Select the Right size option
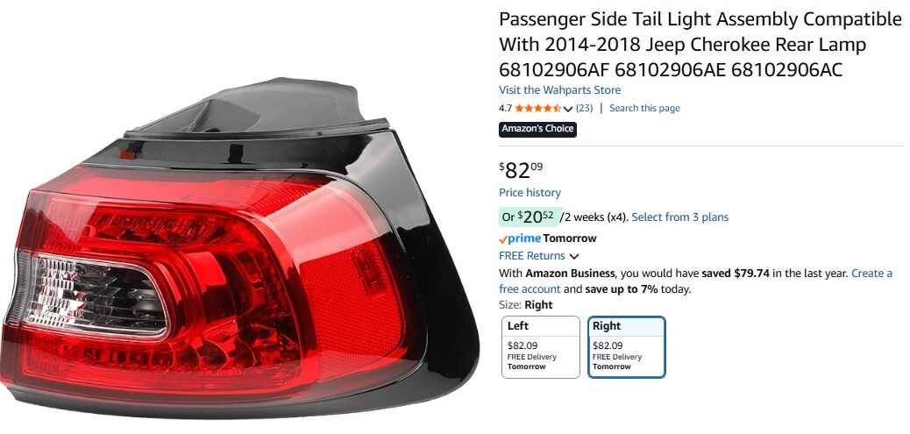This screenshot has height=434, width=910. tap(626, 347)
